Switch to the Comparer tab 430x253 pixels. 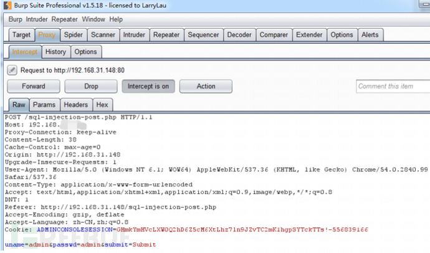[274, 35]
